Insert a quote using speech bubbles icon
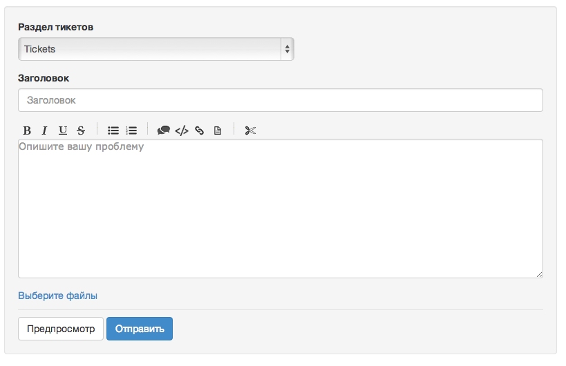Screen dimensions: 566x366 164,130
